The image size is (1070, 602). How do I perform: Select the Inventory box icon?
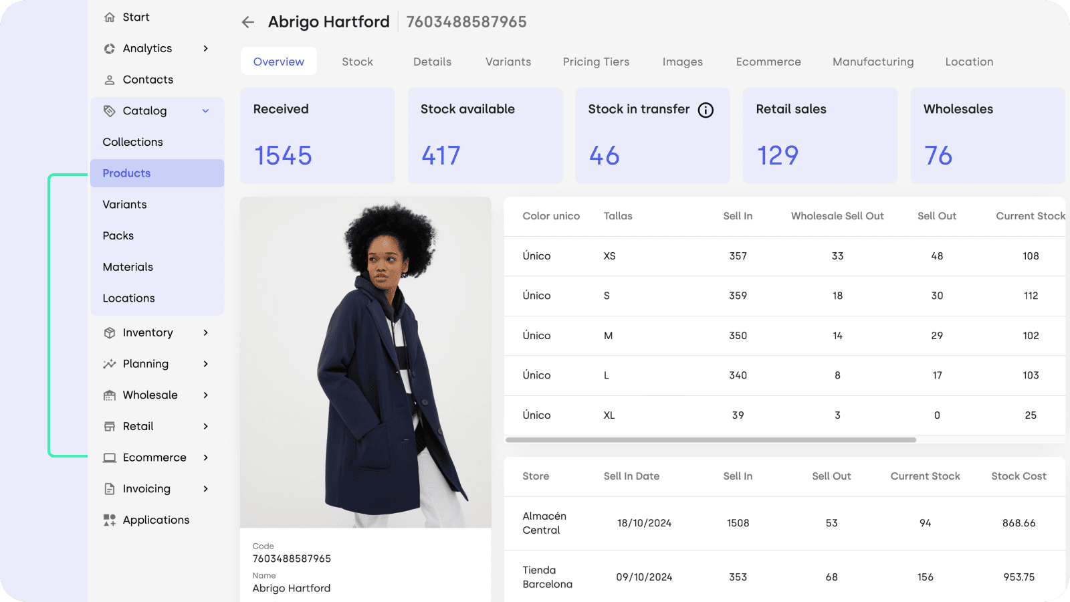click(109, 332)
